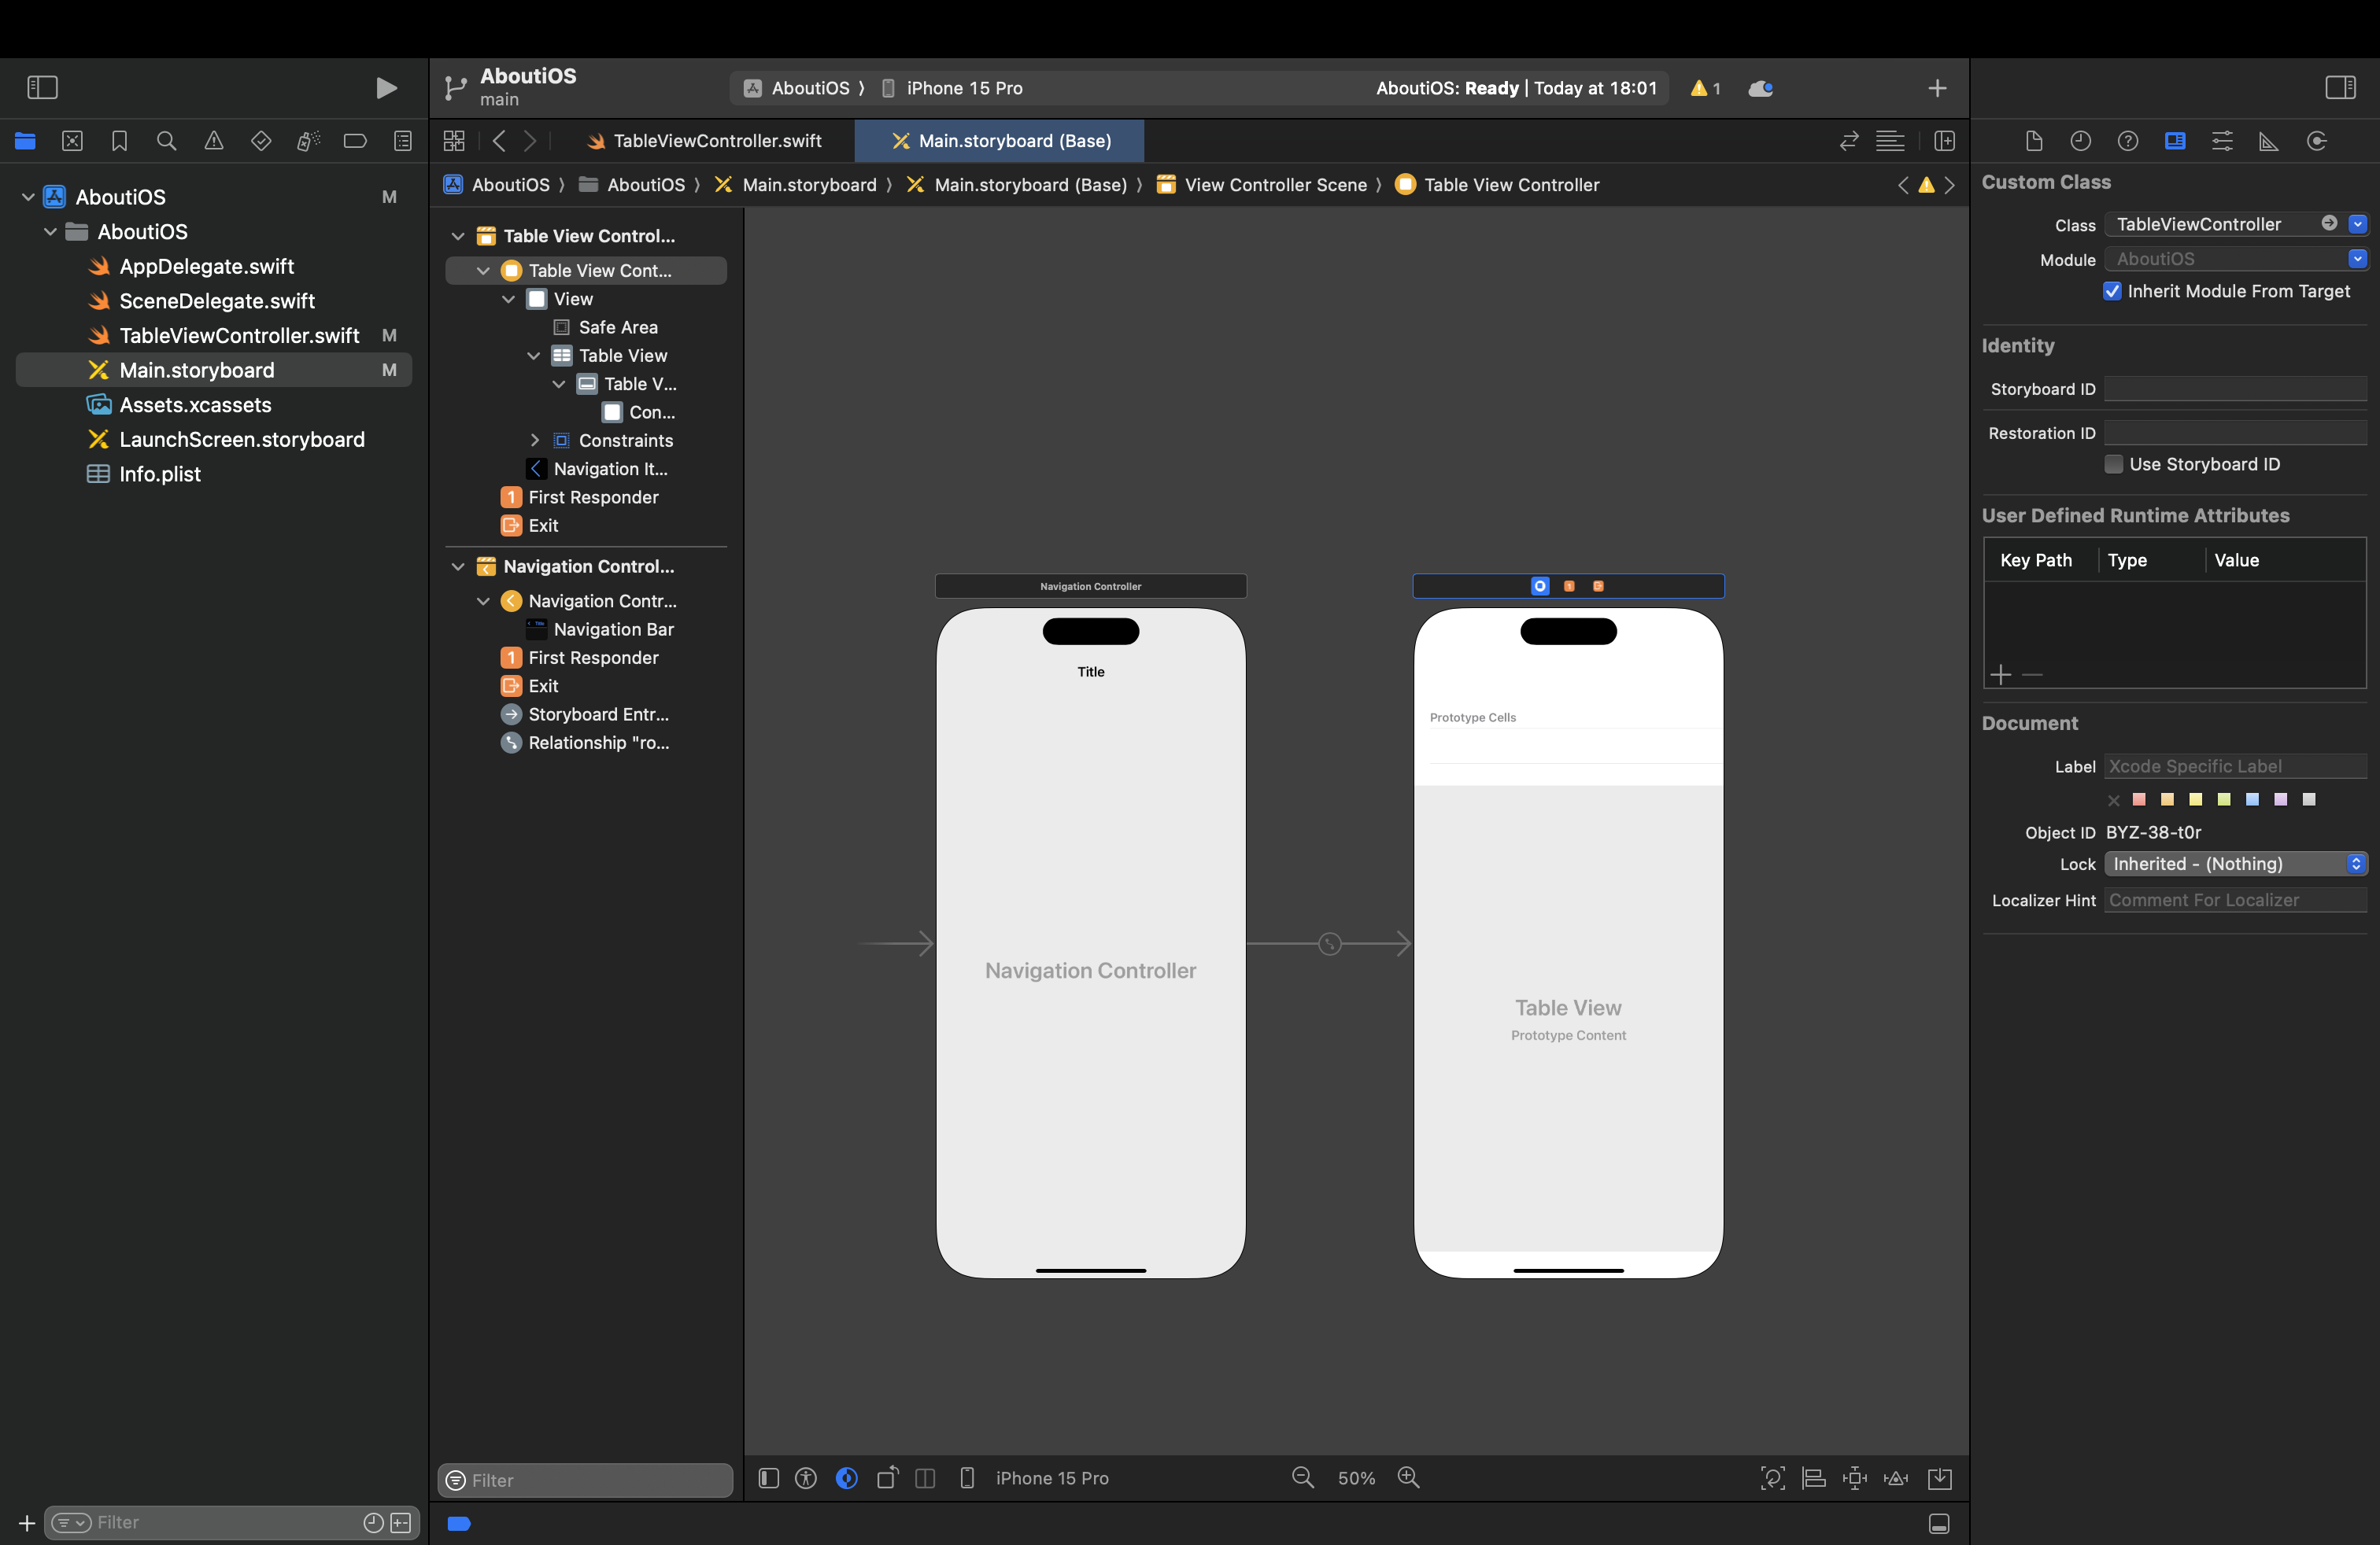Click the Storyboard ID text field
The height and width of the screenshot is (1545, 2380).
[x=2235, y=389]
